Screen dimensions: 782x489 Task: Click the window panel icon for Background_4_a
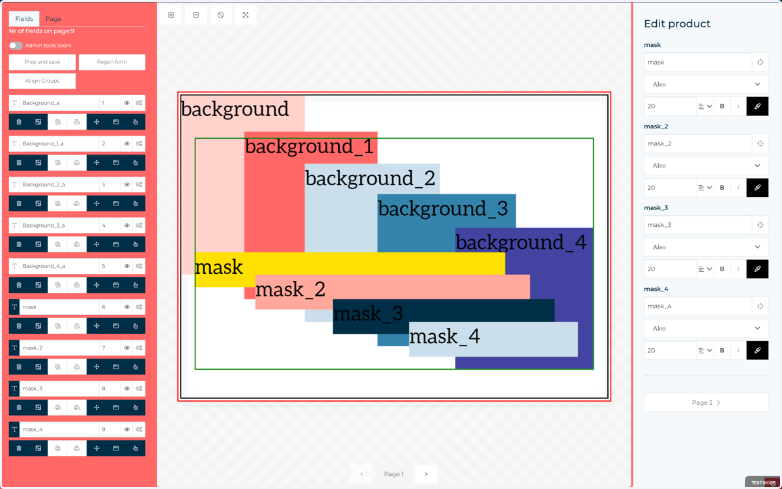pos(116,285)
